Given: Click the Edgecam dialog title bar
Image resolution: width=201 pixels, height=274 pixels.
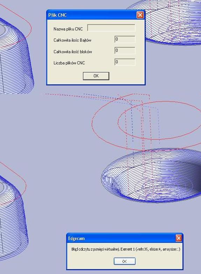Looking at the screenshot, I should pos(122,238).
